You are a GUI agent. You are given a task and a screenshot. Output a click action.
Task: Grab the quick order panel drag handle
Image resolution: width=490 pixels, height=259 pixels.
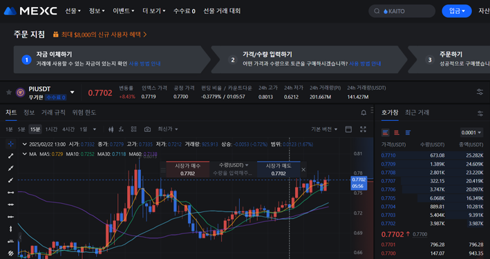pyautogui.click(x=163, y=170)
